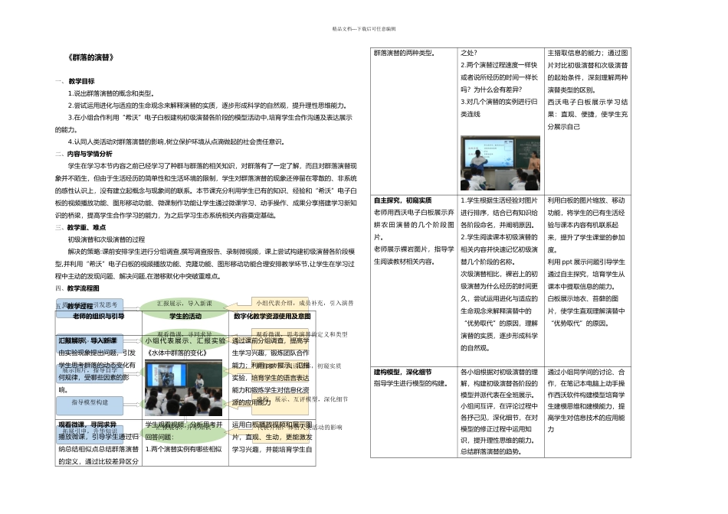Click the line 通过小组同学间的讨论、合
Image resolution: width=728 pixels, height=514 pixels.
[x=586, y=372]
